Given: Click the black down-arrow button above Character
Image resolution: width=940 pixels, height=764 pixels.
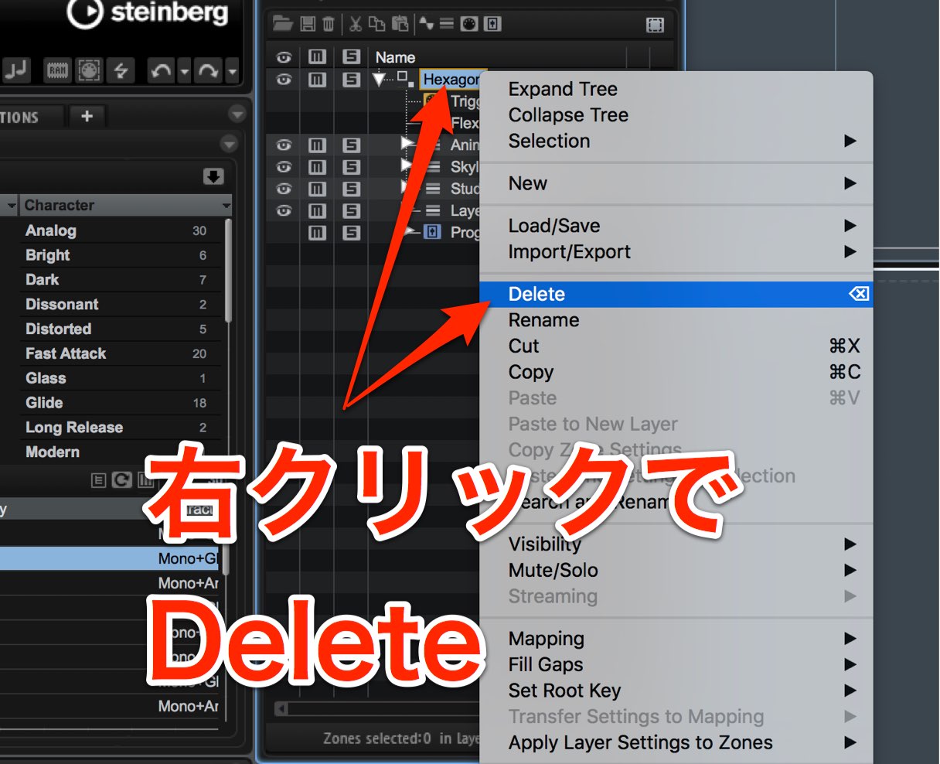Looking at the screenshot, I should pyautogui.click(x=213, y=177).
